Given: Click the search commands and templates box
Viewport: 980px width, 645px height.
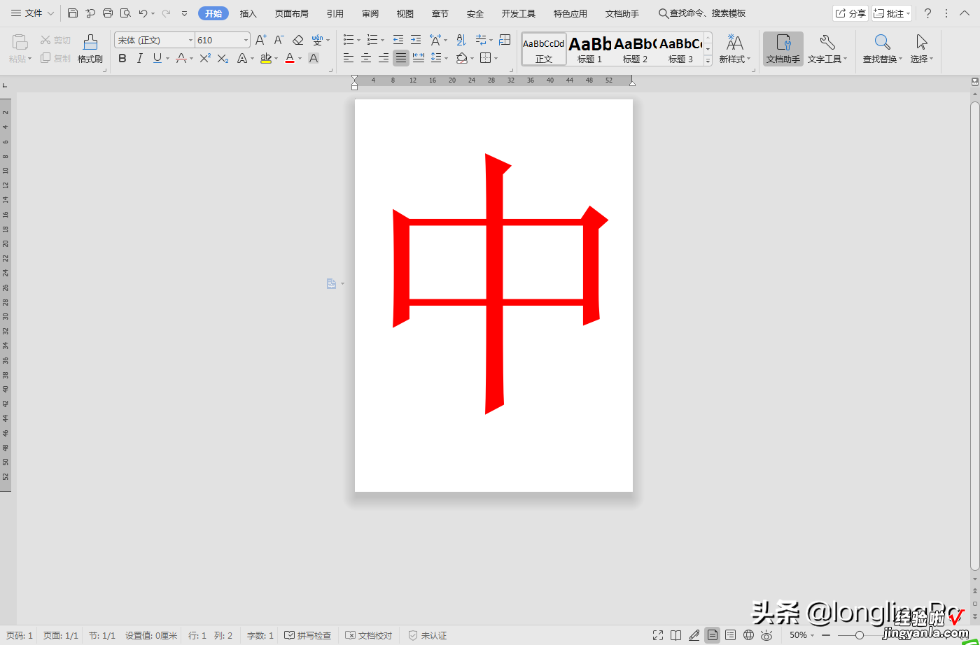Looking at the screenshot, I should 702,13.
